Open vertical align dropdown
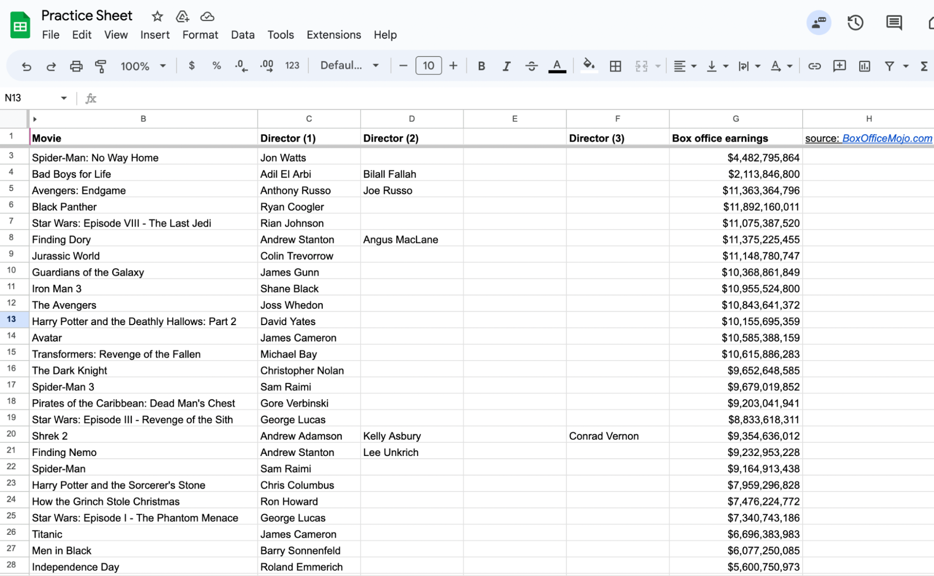The width and height of the screenshot is (934, 576). pos(717,66)
